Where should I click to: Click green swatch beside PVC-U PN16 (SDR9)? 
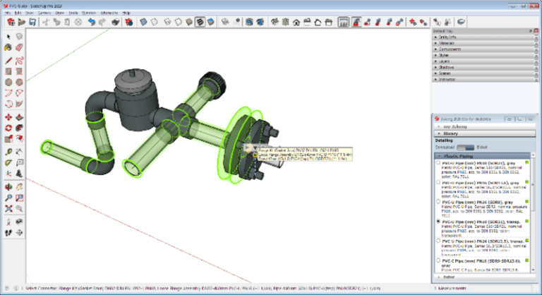pos(527,202)
